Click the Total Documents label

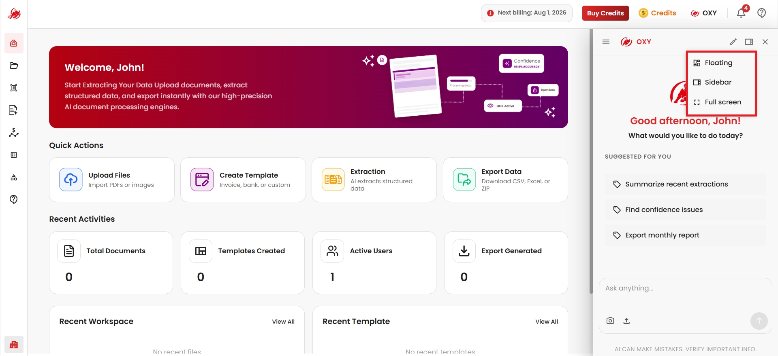click(x=116, y=251)
